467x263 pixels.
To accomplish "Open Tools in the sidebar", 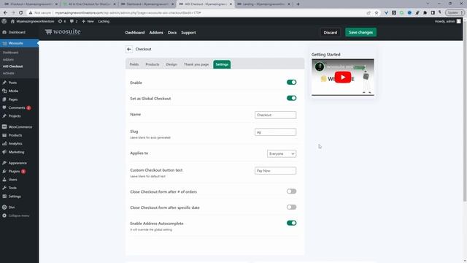I will (12, 188).
